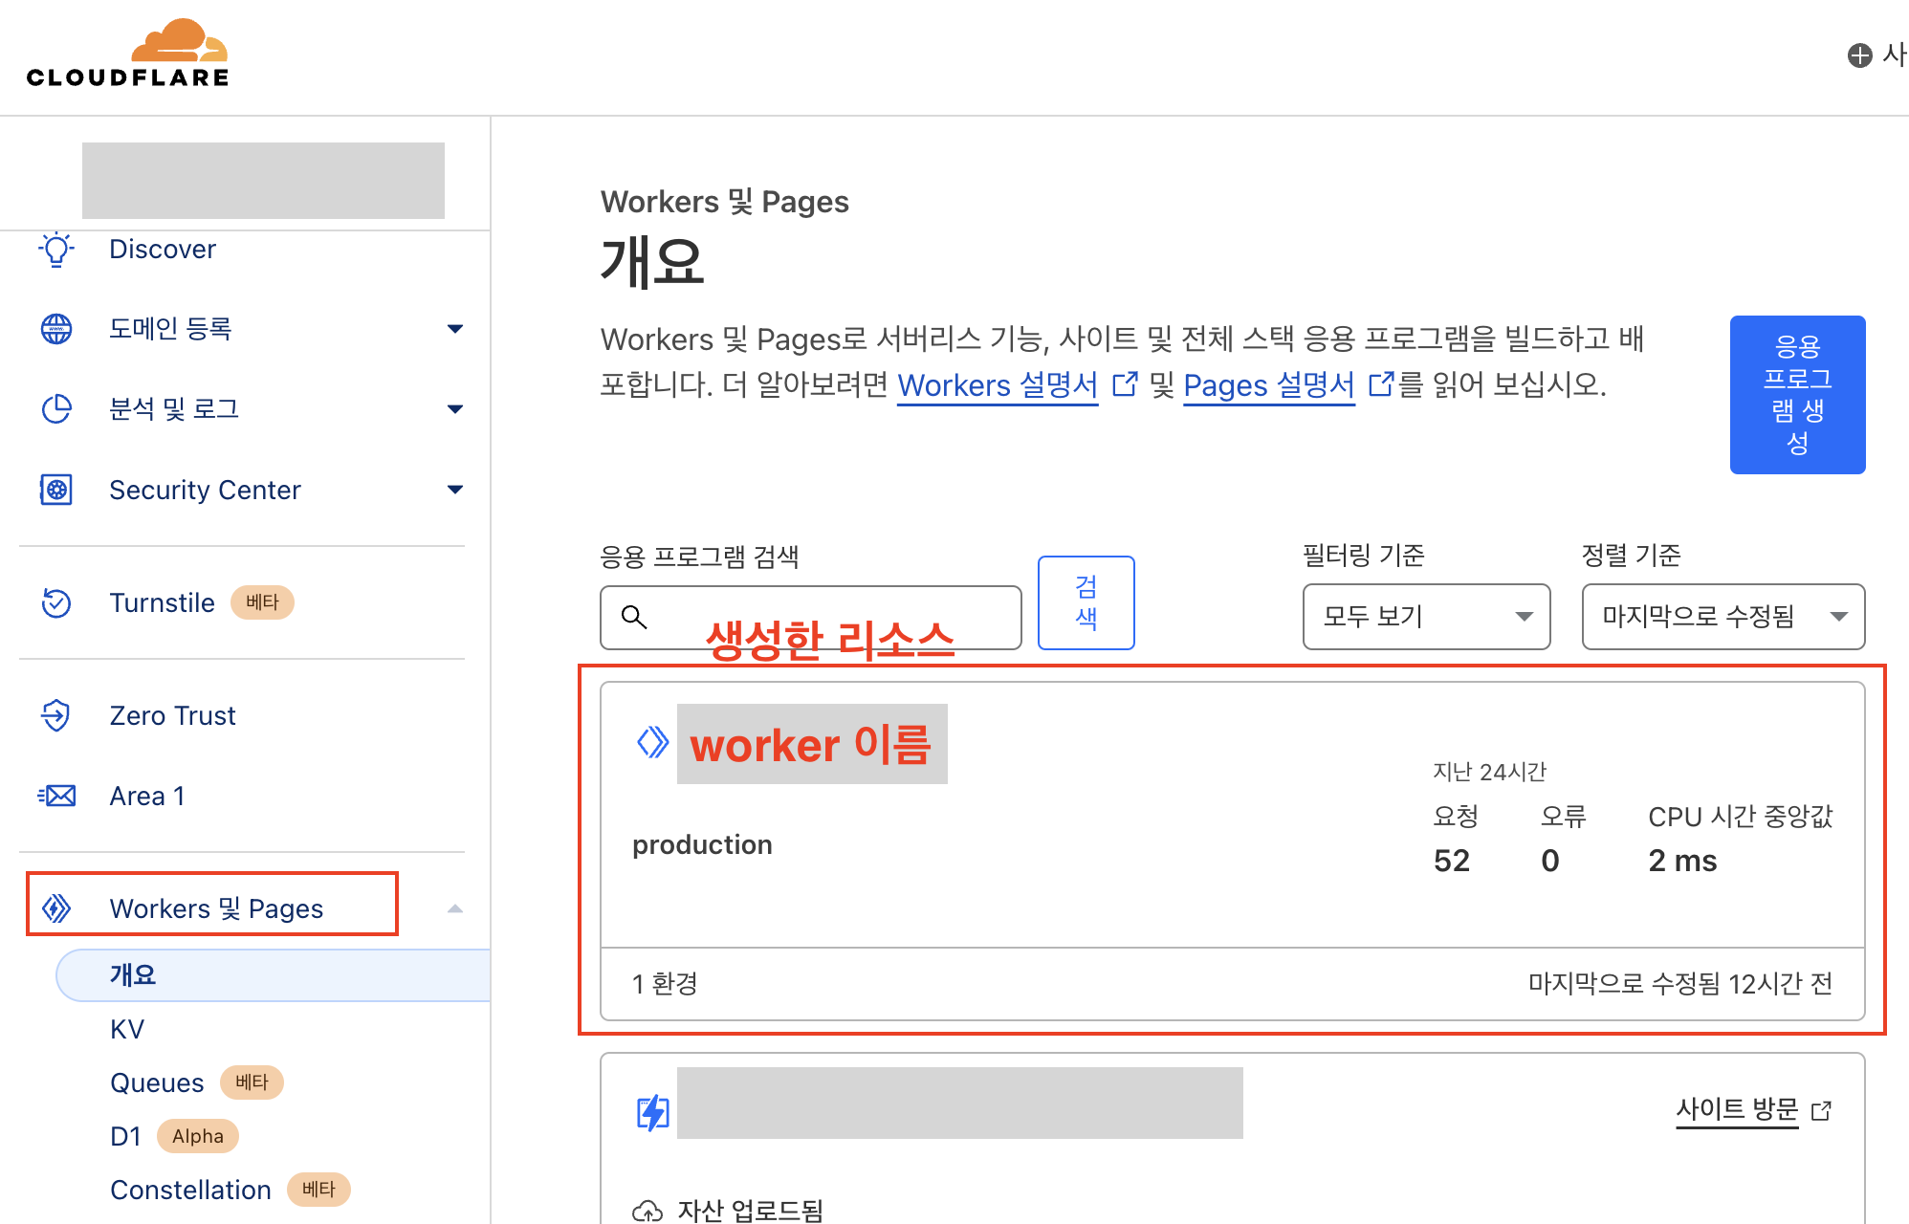Click the '1 환경' footer text
This screenshot has width=1909, height=1224.
665,984
